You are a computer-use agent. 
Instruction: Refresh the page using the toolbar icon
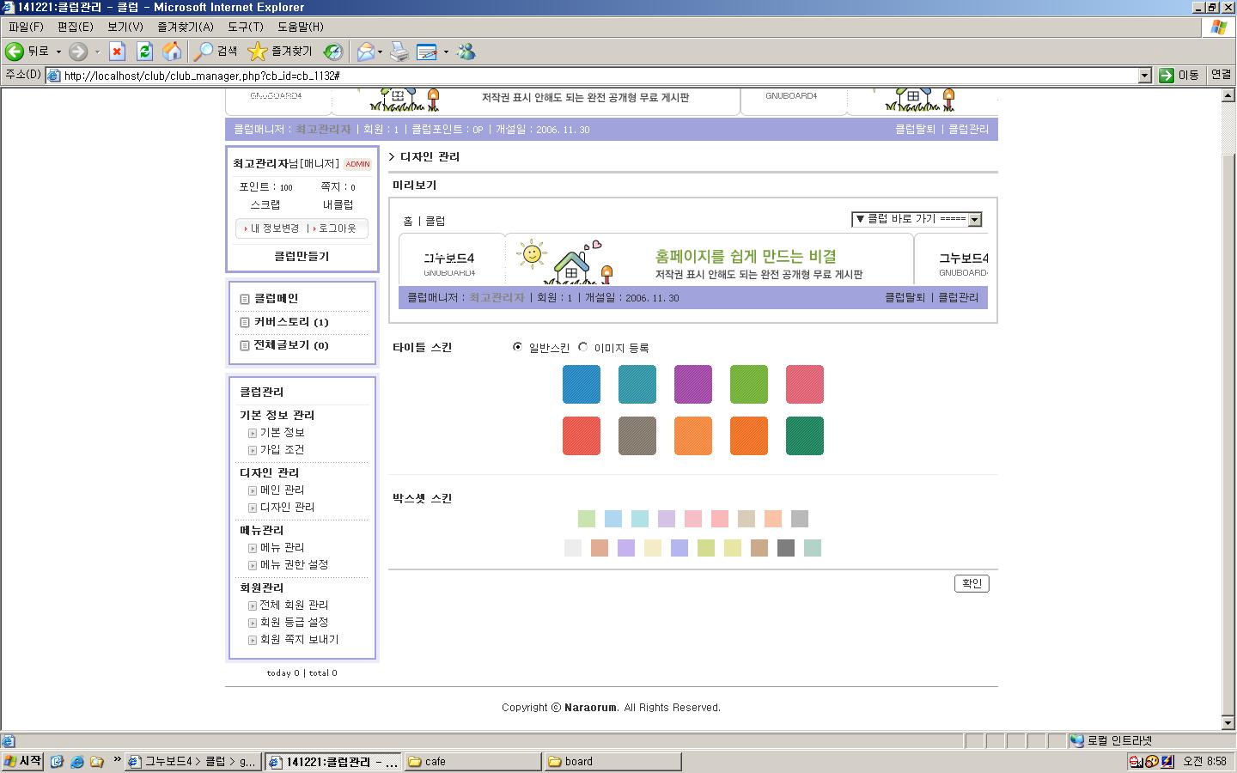tap(144, 52)
